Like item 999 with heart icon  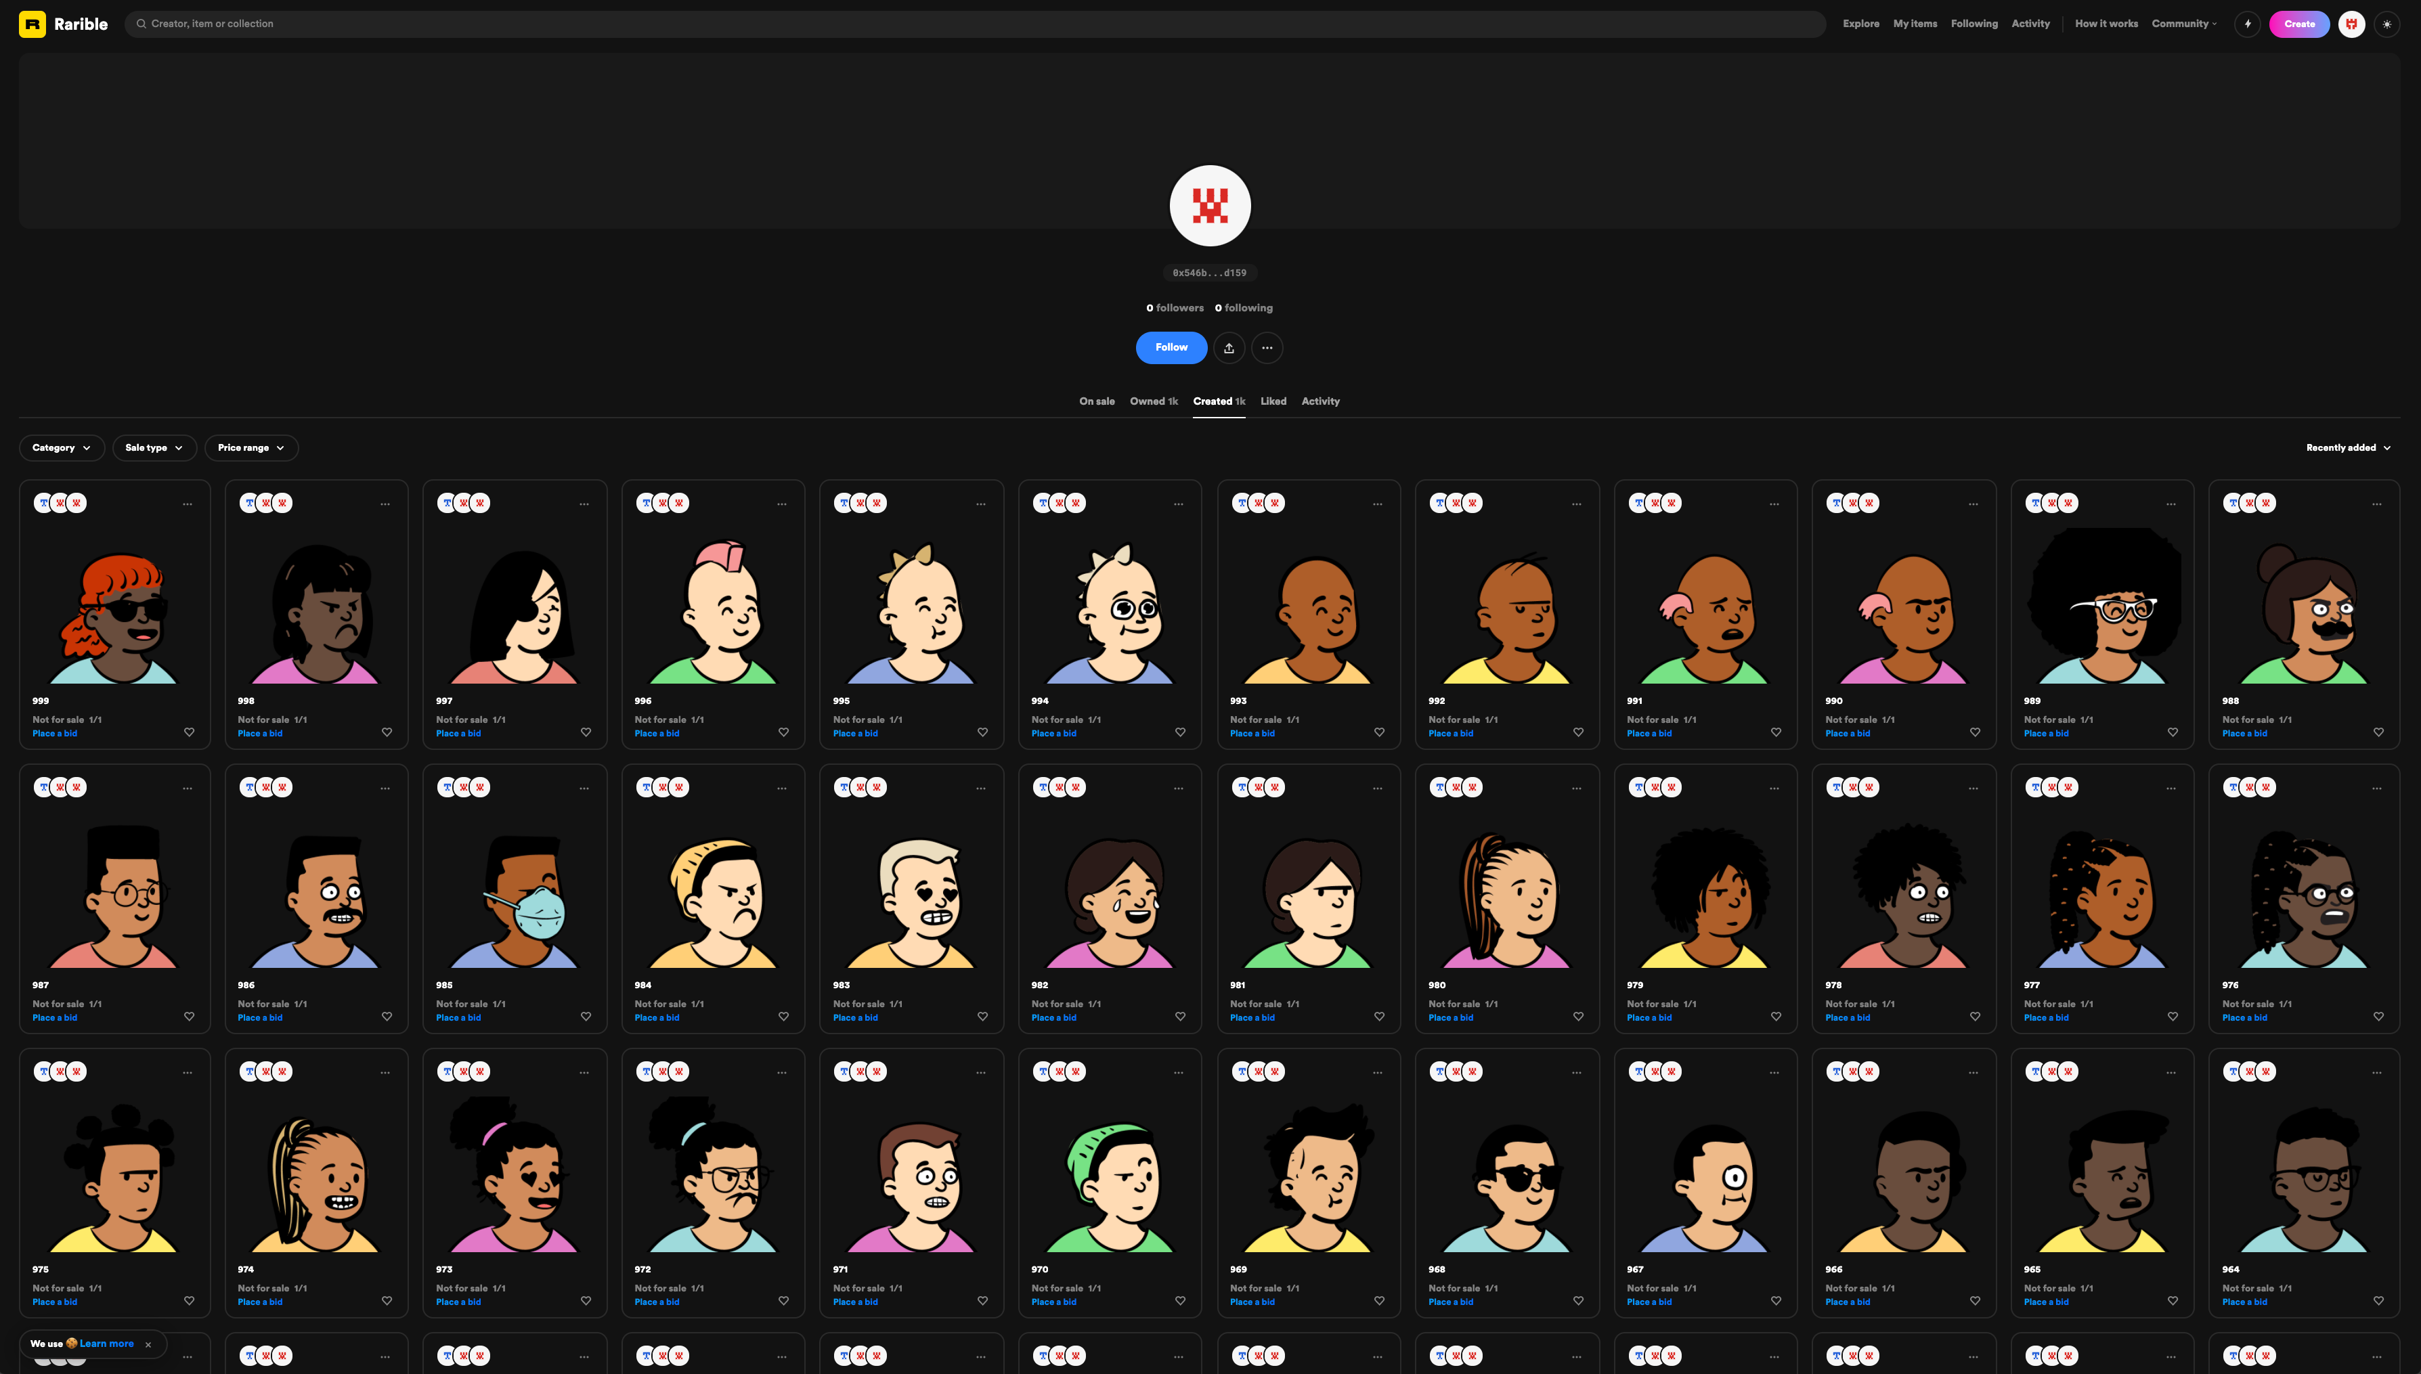click(189, 732)
